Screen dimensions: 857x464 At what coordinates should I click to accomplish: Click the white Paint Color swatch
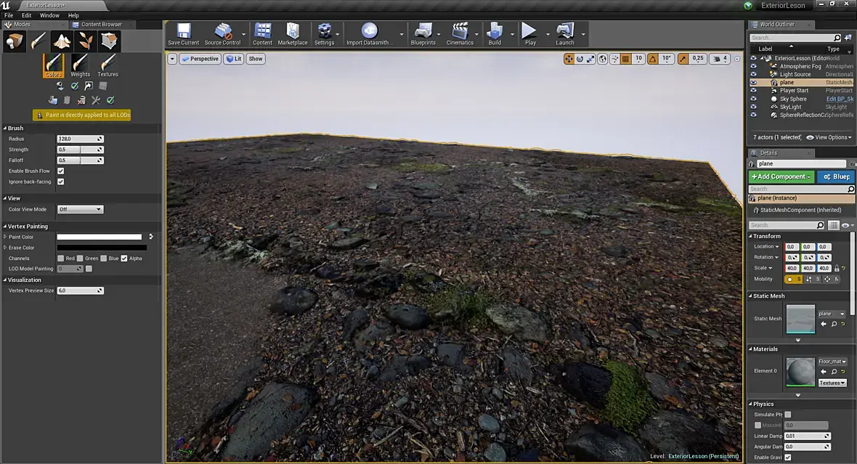point(99,237)
